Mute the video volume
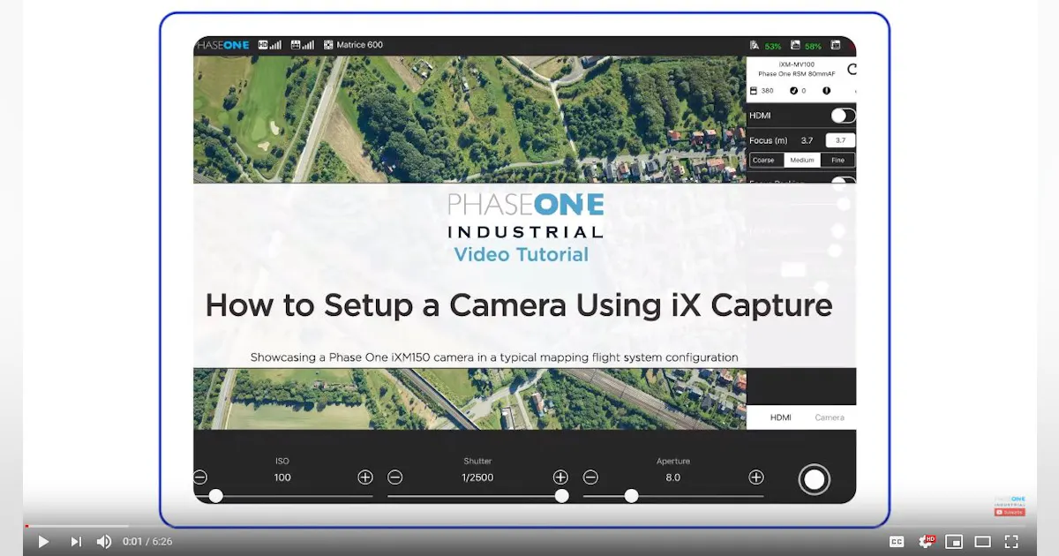The width and height of the screenshot is (1059, 556). [104, 541]
